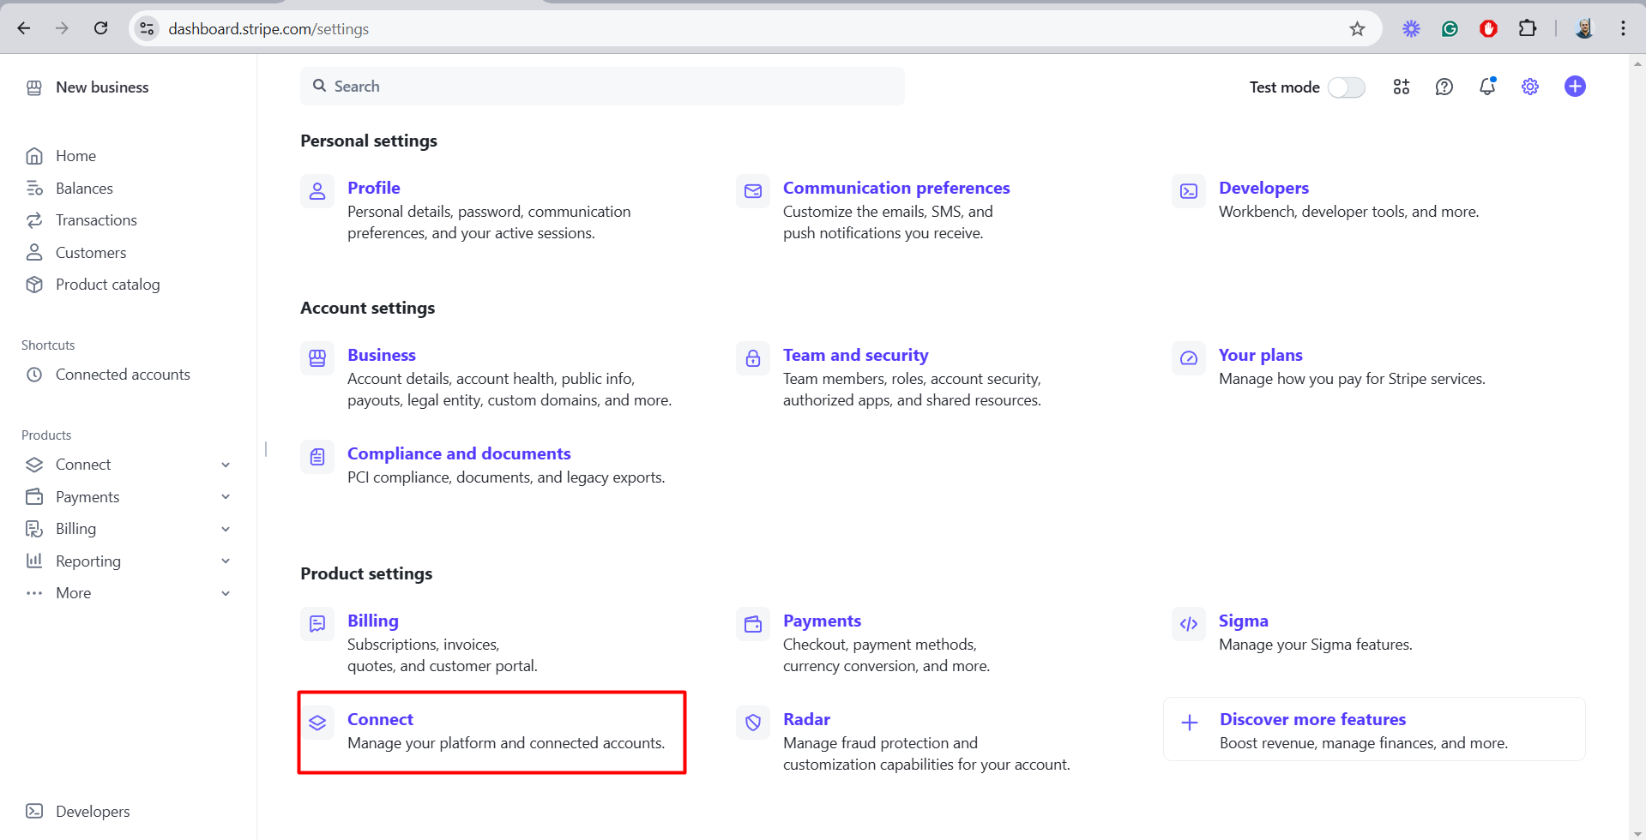
Task: Open the red Opera-style extension icon
Action: coord(1488,29)
